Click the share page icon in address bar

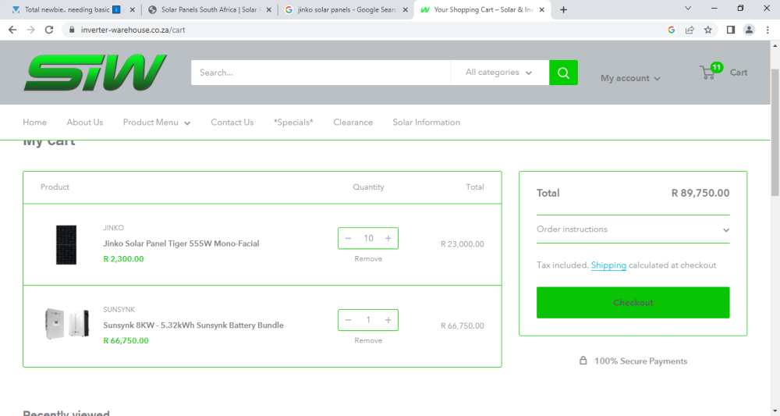pos(690,30)
